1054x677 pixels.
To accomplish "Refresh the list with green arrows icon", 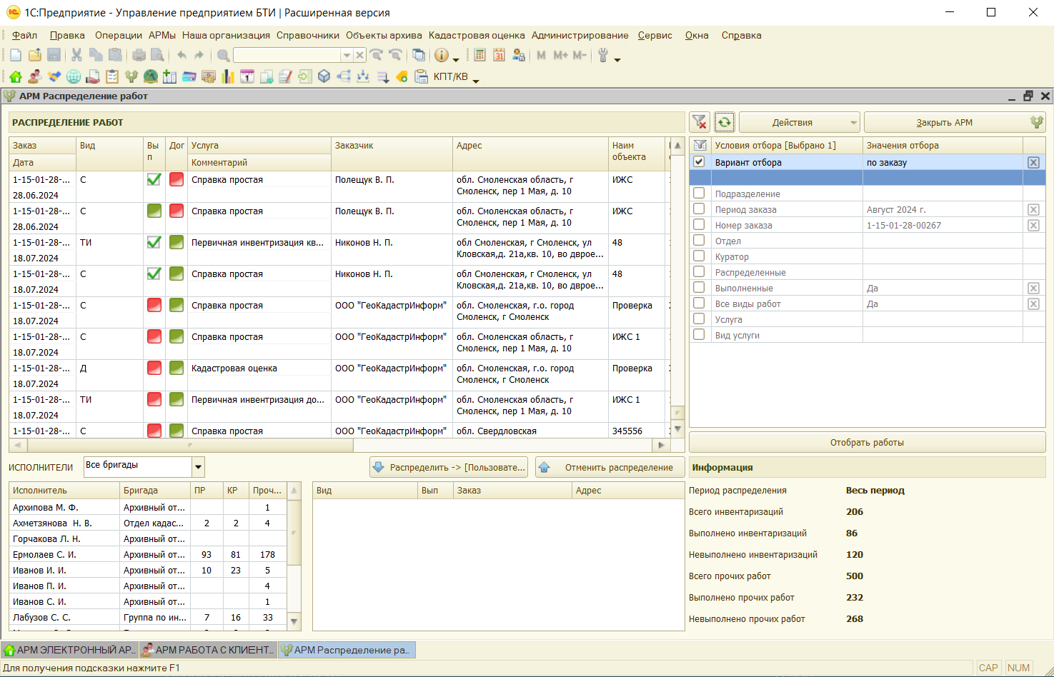I will pyautogui.click(x=724, y=122).
